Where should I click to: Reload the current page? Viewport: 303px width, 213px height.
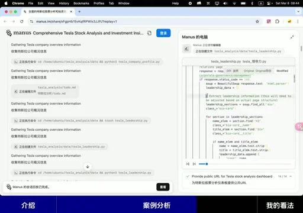tap(22, 21)
